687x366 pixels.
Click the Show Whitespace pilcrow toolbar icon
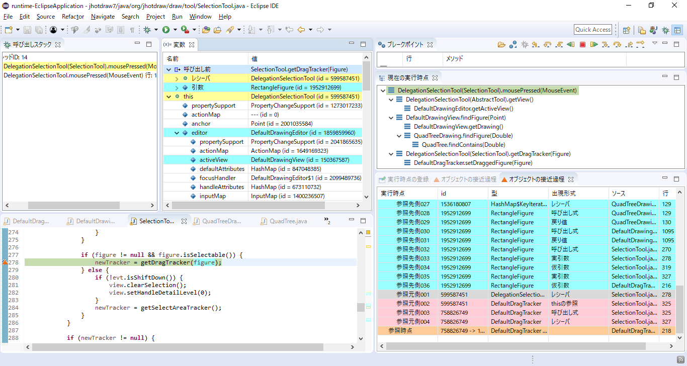click(x=132, y=30)
